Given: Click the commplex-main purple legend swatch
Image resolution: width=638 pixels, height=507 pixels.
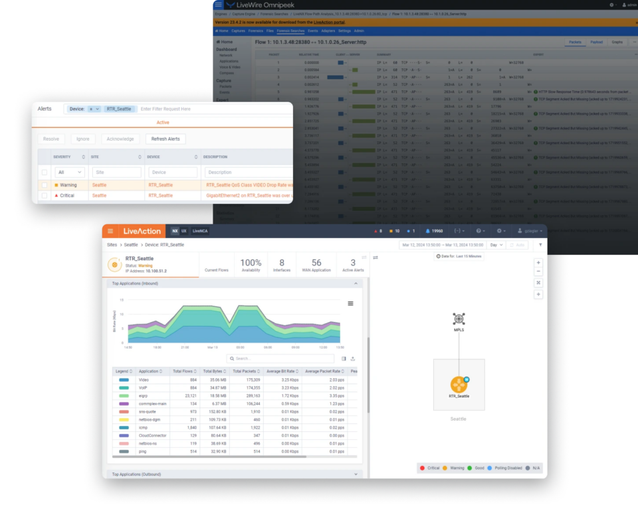Looking at the screenshot, I should (124, 404).
